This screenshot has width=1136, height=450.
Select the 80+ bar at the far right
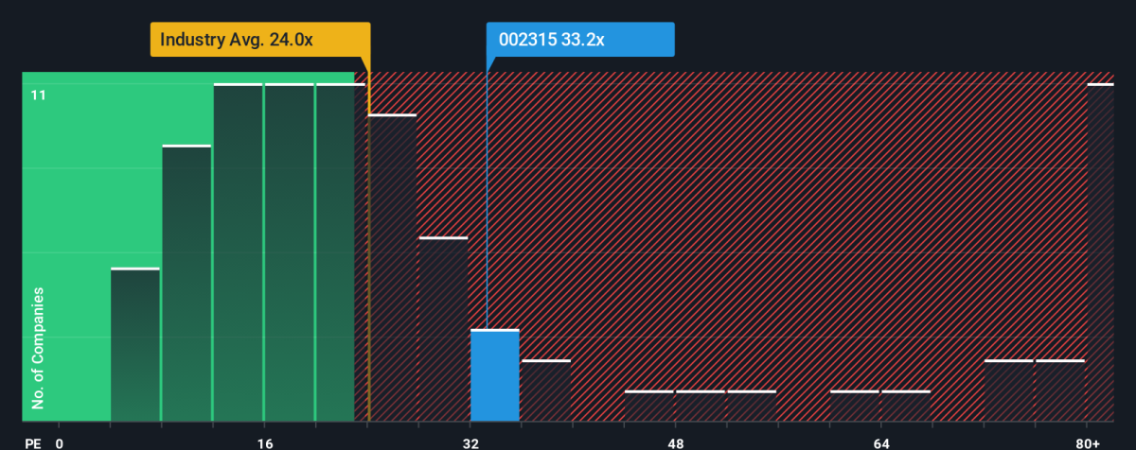1101,252
